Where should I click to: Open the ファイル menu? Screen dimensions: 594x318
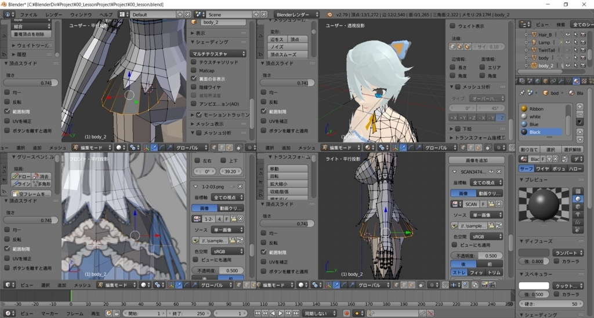tap(29, 14)
